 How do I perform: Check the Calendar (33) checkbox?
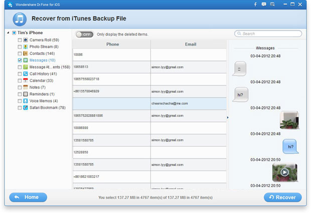click(20, 80)
